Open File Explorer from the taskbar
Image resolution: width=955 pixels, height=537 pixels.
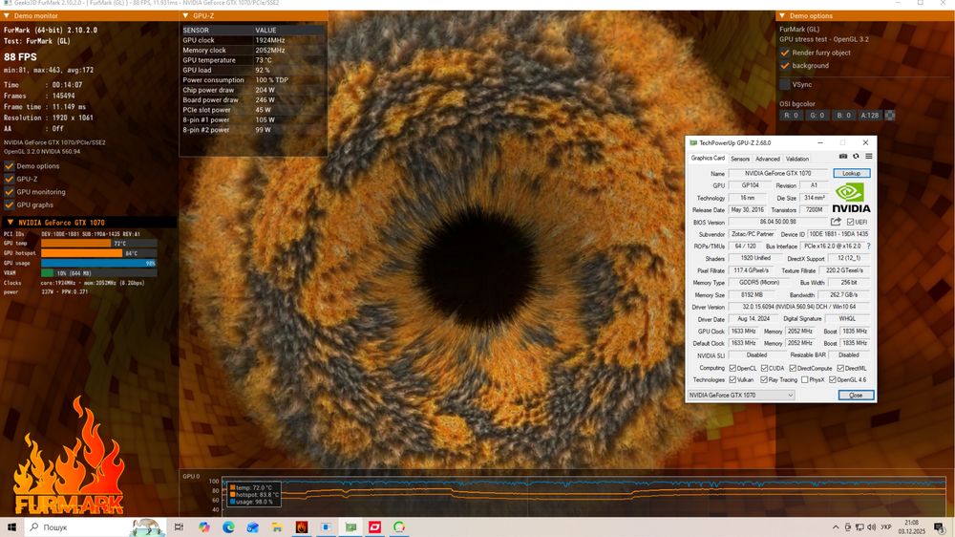277,526
